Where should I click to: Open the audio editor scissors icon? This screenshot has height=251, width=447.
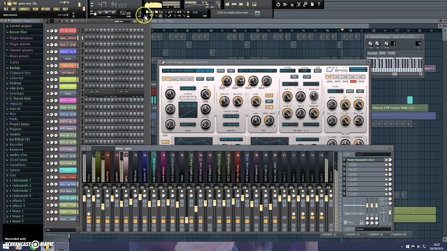pos(299,4)
